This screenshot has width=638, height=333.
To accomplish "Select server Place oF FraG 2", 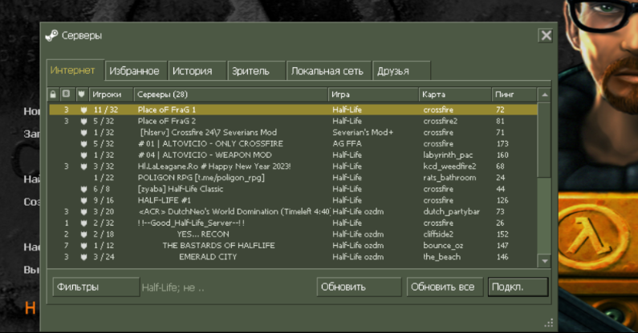I will (293, 121).
